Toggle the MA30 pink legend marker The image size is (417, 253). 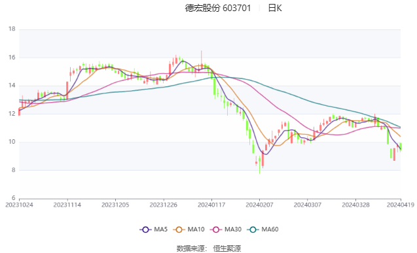coord(216,229)
